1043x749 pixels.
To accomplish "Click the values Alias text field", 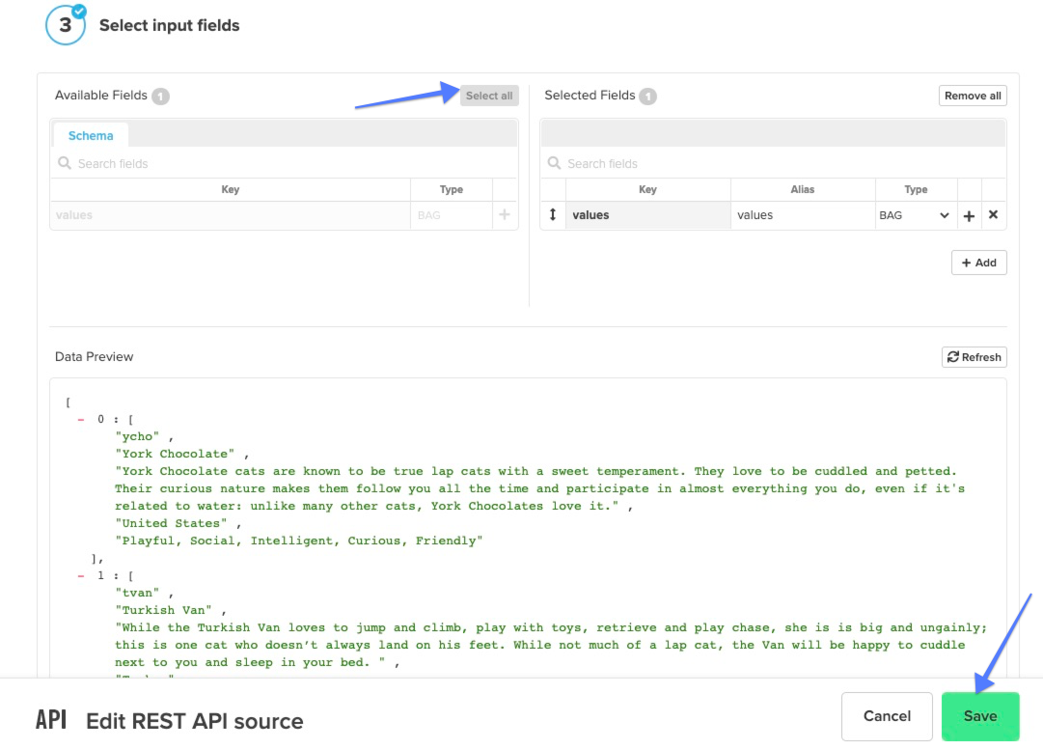I will coord(801,215).
